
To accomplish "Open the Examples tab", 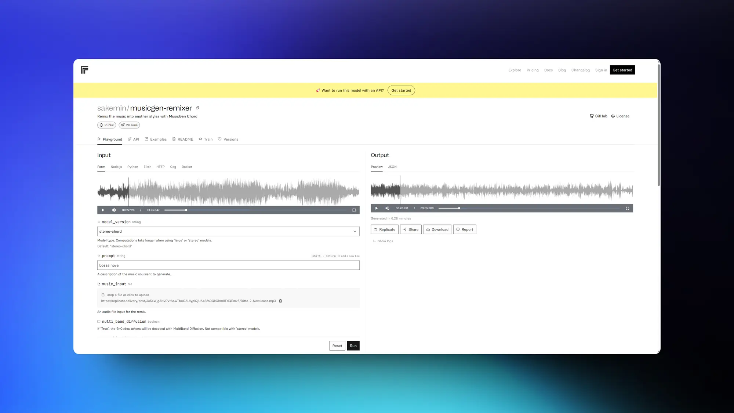I will [x=156, y=140].
